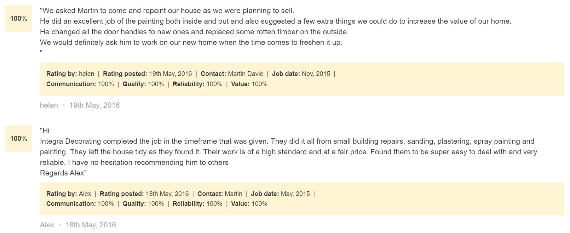The image size is (570, 233).
Task: Click the Rating by: Alex label
Action: tap(69, 194)
